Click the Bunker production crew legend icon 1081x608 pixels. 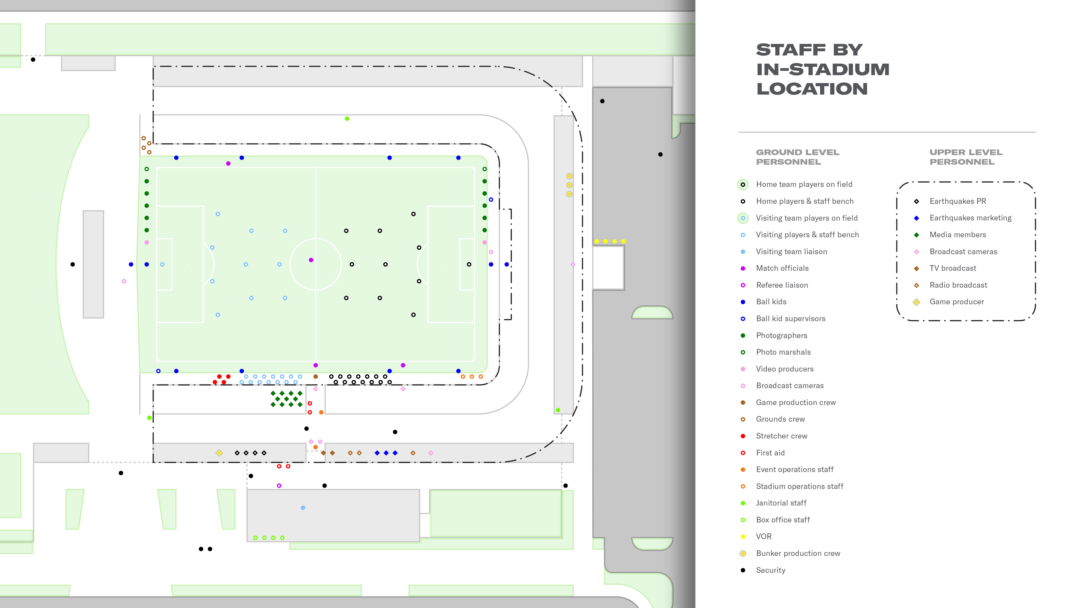[x=743, y=553]
